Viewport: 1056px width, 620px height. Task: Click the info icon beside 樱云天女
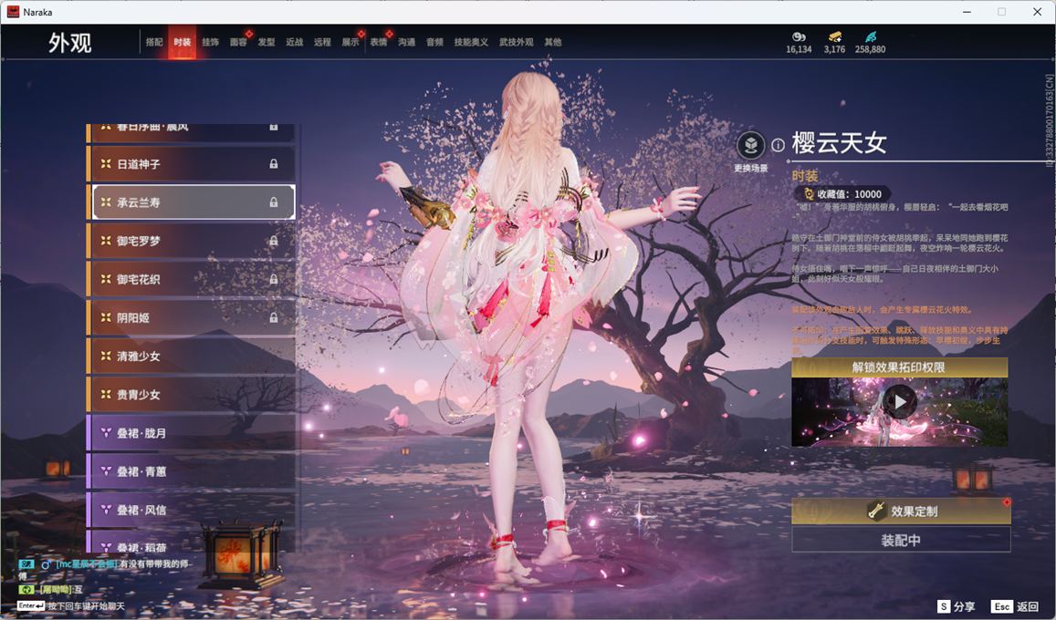coord(778,145)
